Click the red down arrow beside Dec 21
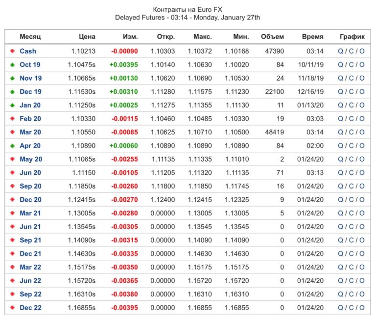376x315 pixels. click(x=12, y=253)
